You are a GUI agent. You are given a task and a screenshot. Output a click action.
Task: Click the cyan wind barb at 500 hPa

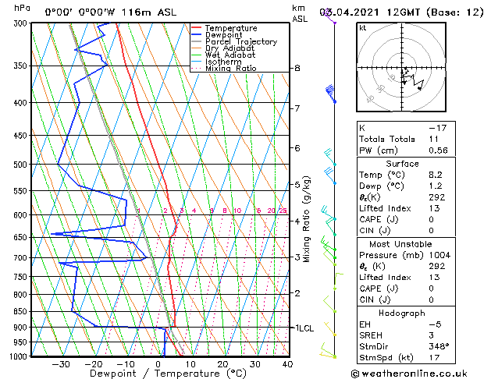[329, 157]
